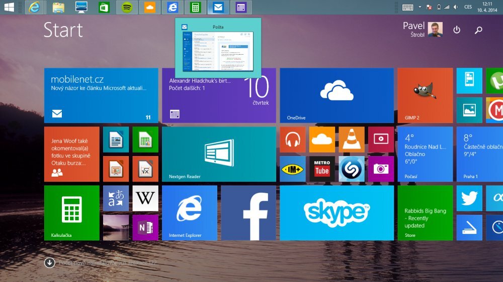This screenshot has width=503, height=282.
Task: Launch the Skype tile
Action: coord(337,213)
